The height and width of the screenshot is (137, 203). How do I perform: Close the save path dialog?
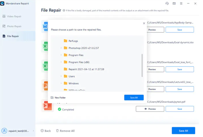[x=144, y=23]
